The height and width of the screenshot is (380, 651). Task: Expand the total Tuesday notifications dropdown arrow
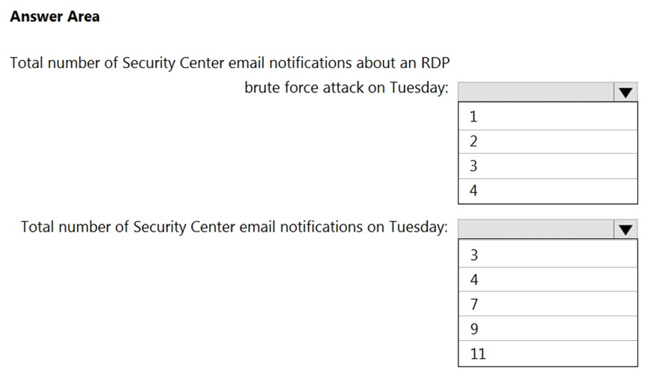tap(626, 229)
